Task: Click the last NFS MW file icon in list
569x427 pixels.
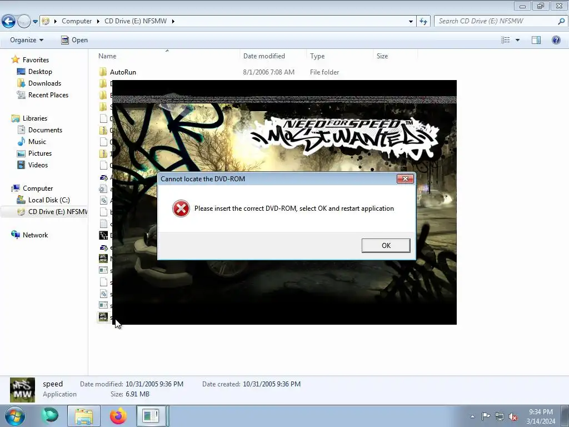Action: click(103, 317)
